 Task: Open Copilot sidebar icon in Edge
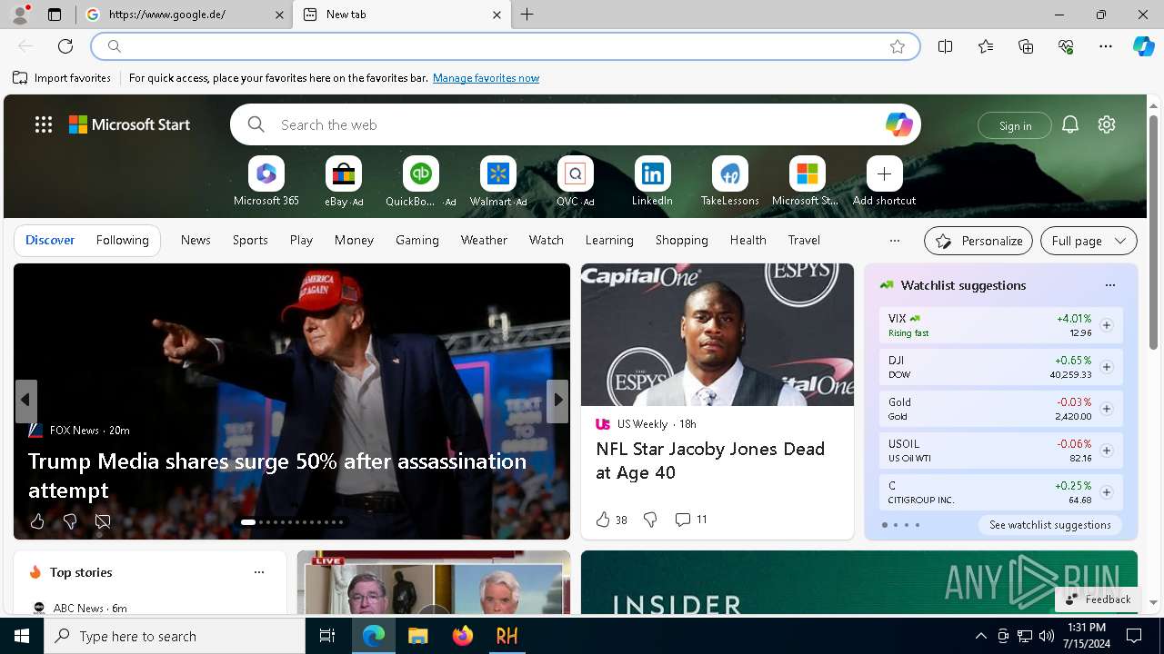click(x=1143, y=46)
